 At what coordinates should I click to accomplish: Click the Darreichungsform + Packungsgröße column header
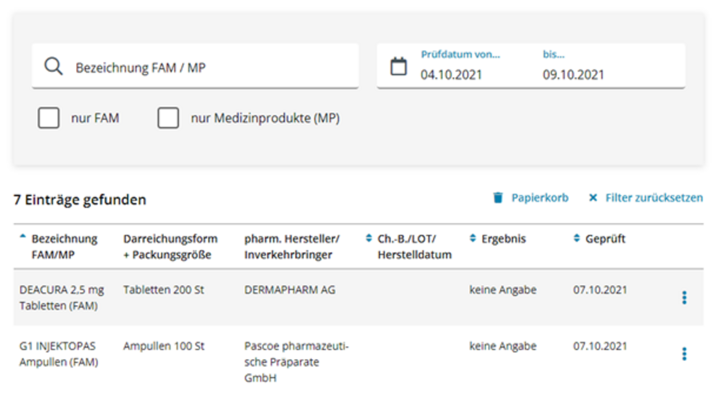170,247
